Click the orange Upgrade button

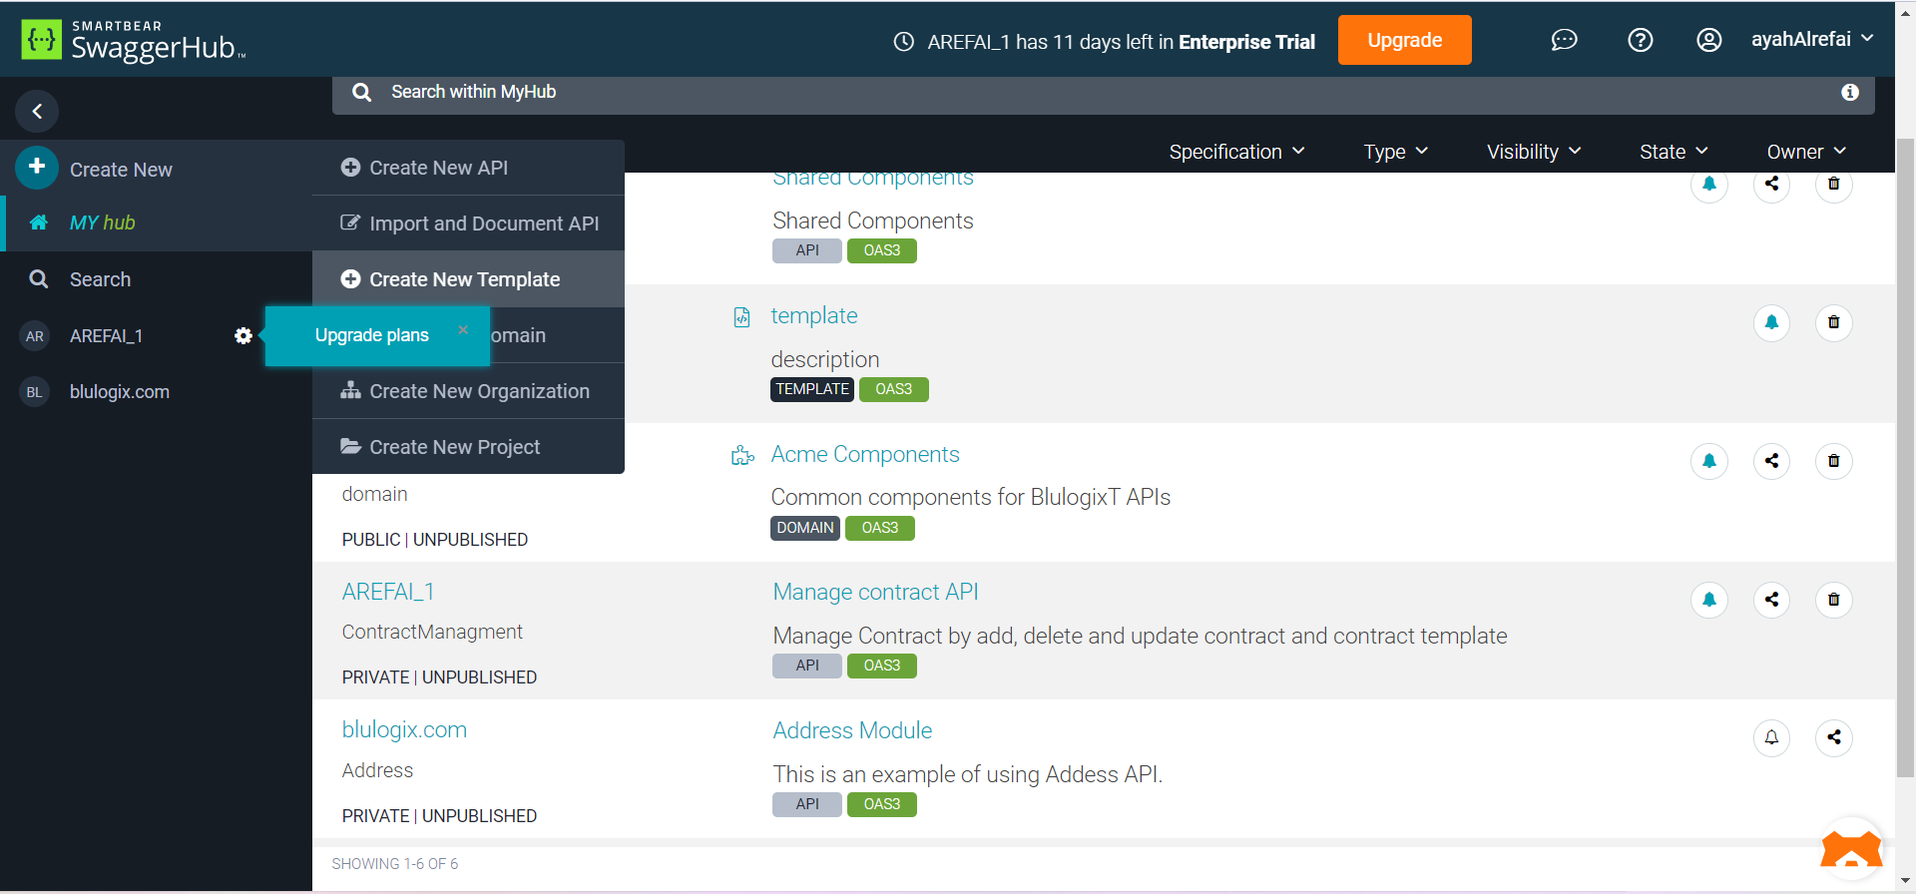(1404, 40)
